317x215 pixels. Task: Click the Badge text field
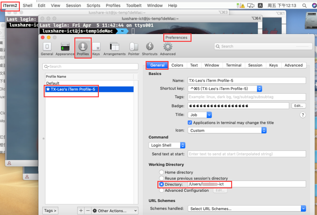[x=238, y=106]
